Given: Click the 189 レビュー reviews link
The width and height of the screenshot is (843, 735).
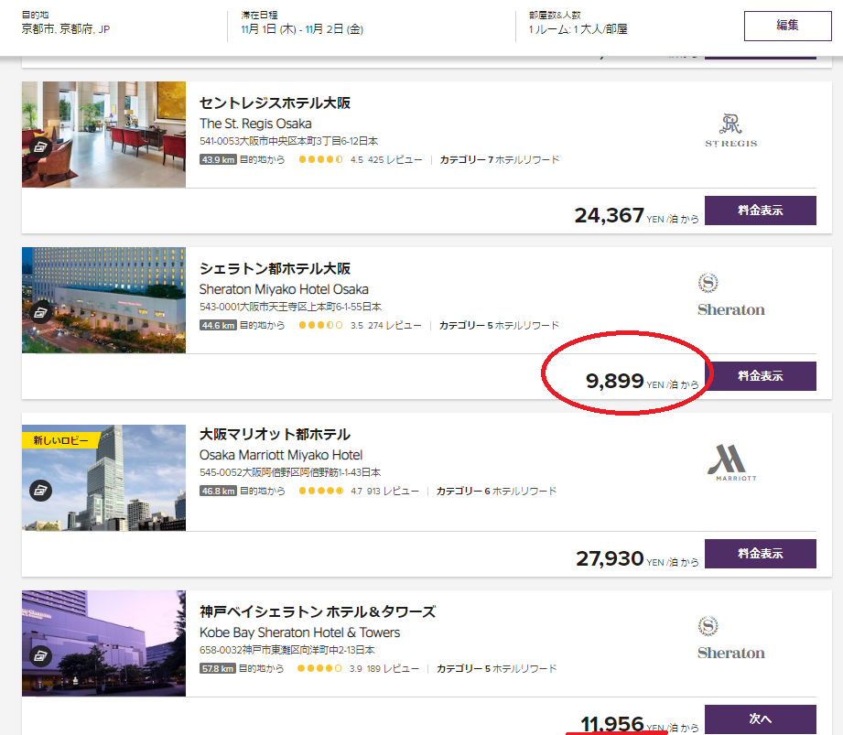Looking at the screenshot, I should pyautogui.click(x=393, y=668).
